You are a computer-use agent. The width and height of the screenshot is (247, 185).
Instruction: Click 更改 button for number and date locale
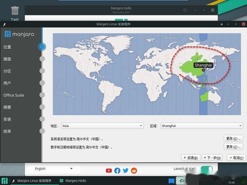point(233,147)
